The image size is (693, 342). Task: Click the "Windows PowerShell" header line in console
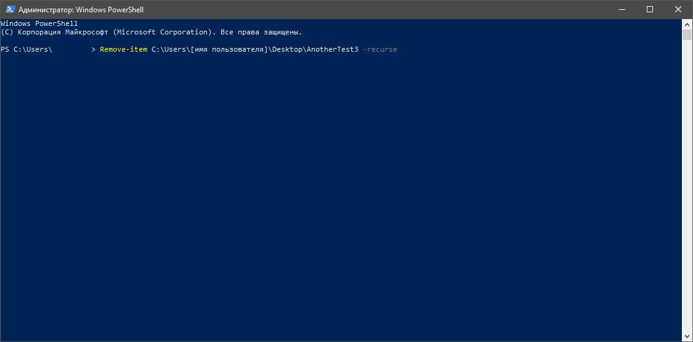pyautogui.click(x=39, y=23)
